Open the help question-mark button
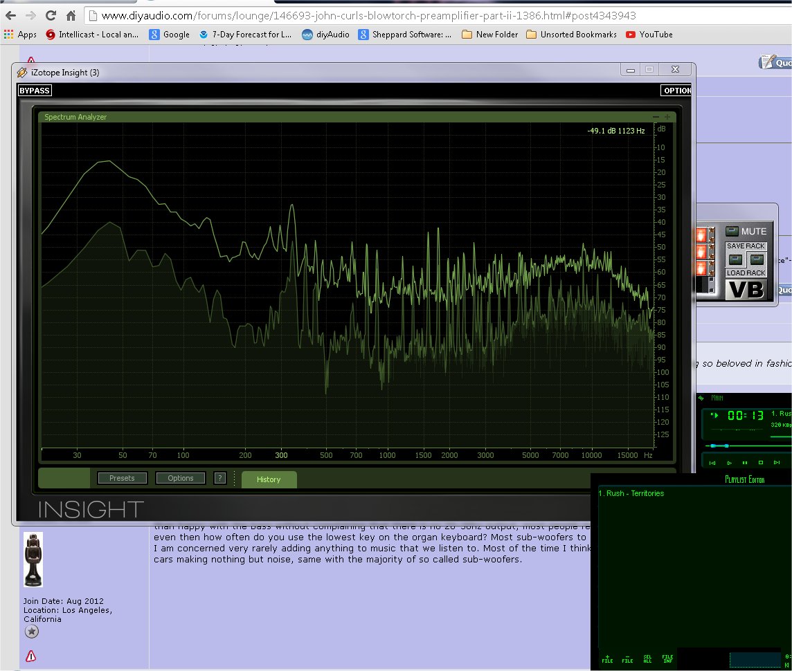Viewport: 792px width, 671px height. click(x=219, y=478)
